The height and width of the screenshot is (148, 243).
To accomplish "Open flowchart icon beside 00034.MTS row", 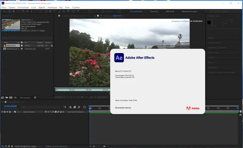I will point(52,45).
